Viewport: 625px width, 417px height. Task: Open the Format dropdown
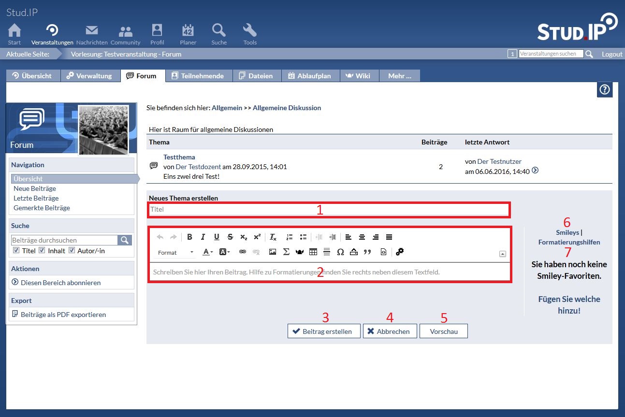pos(175,252)
